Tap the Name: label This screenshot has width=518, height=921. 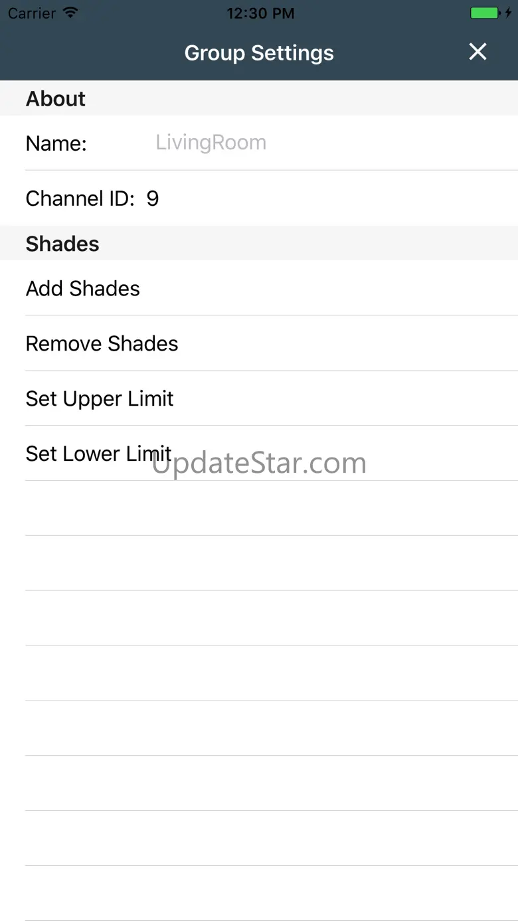pyautogui.click(x=56, y=143)
